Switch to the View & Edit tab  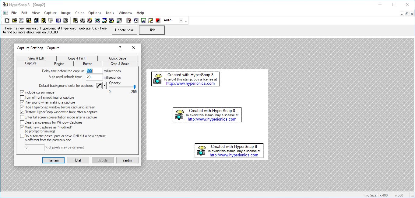click(36, 58)
